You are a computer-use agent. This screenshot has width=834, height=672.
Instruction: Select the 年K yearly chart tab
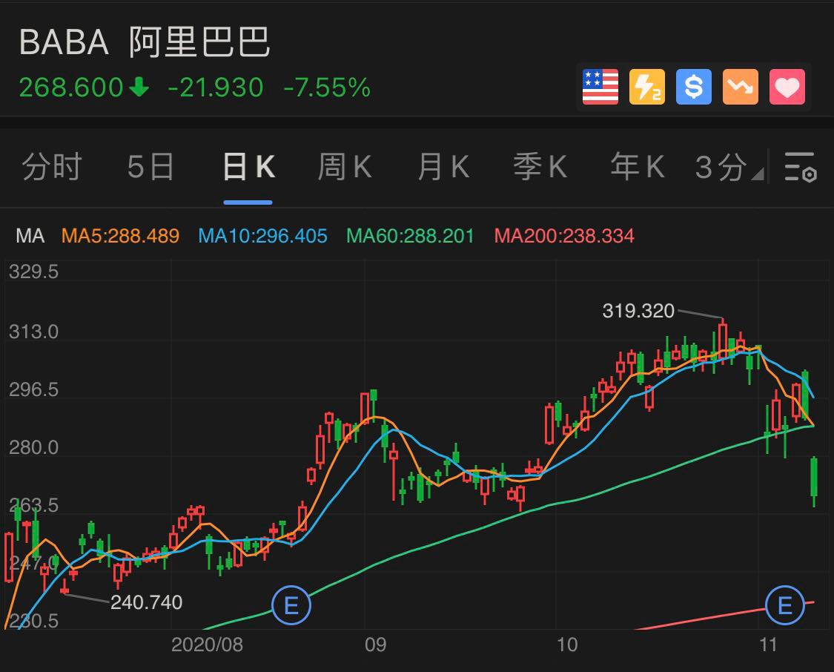[637, 168]
